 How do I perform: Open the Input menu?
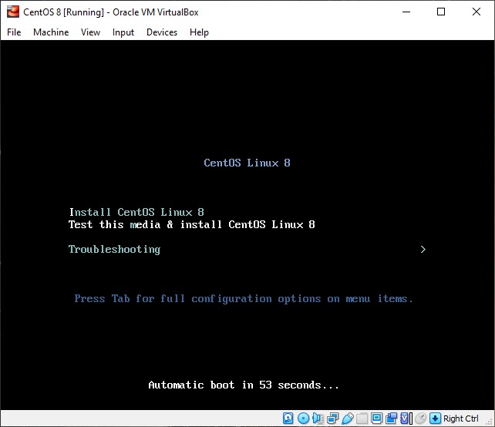tap(123, 32)
